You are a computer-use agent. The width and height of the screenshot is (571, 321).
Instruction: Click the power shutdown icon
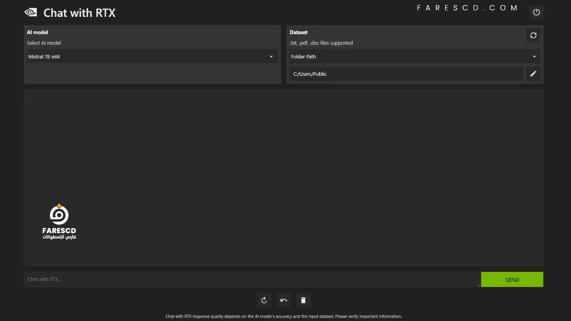pyautogui.click(x=536, y=12)
